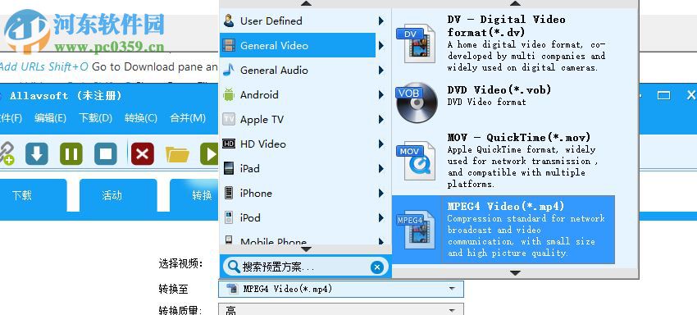Maximize the Allavsoft window
Image resolution: width=697 pixels, height=315 pixels.
tap(663, 95)
